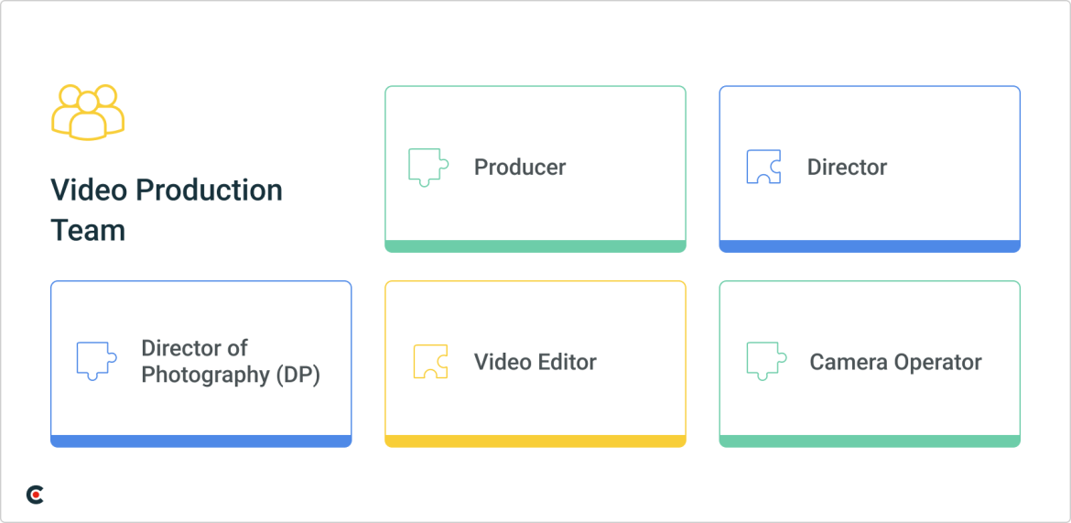Click the Director of Photography label

[194, 349]
